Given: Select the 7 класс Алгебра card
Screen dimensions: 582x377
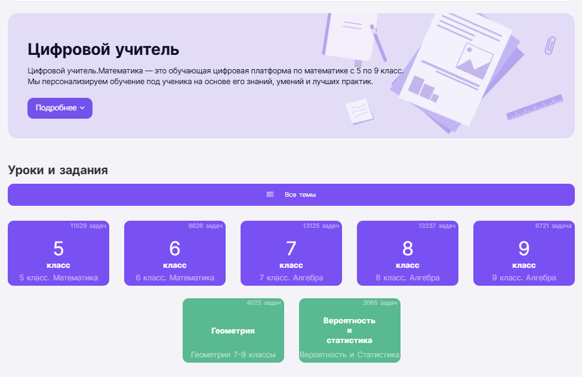Looking at the screenshot, I should click(291, 253).
